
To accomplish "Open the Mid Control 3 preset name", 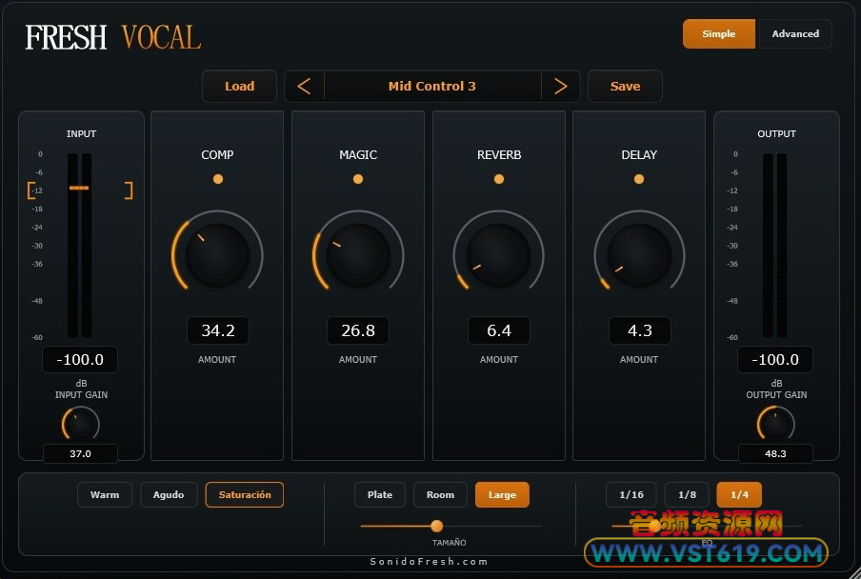I will tap(432, 86).
